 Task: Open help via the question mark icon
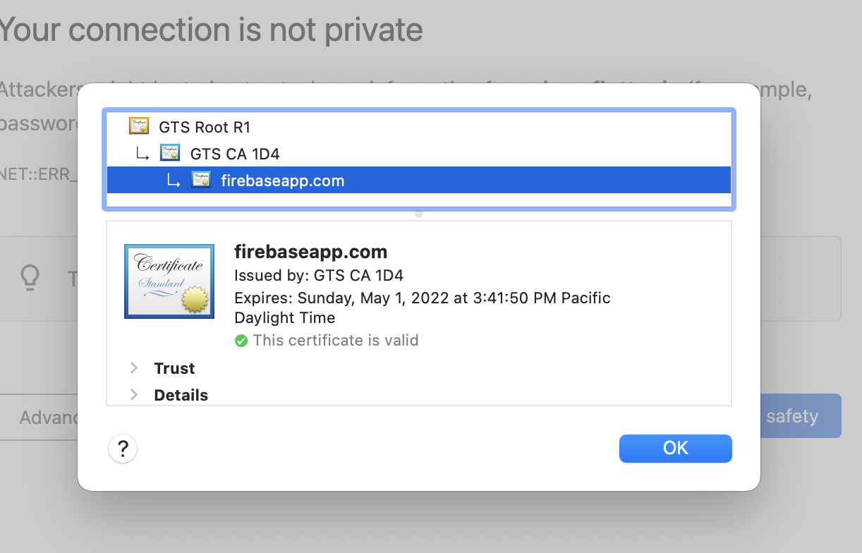coord(123,449)
